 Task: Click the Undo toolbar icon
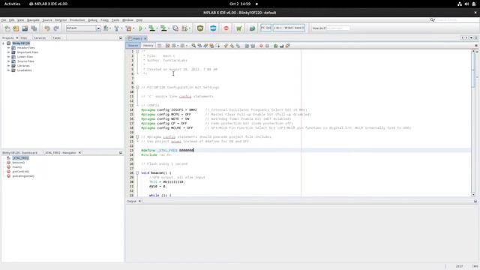tap(46, 28)
